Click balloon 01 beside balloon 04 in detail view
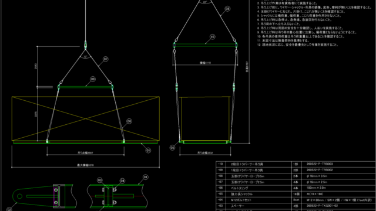The width and height of the screenshot is (376, 211). pyautogui.click(x=145, y=177)
